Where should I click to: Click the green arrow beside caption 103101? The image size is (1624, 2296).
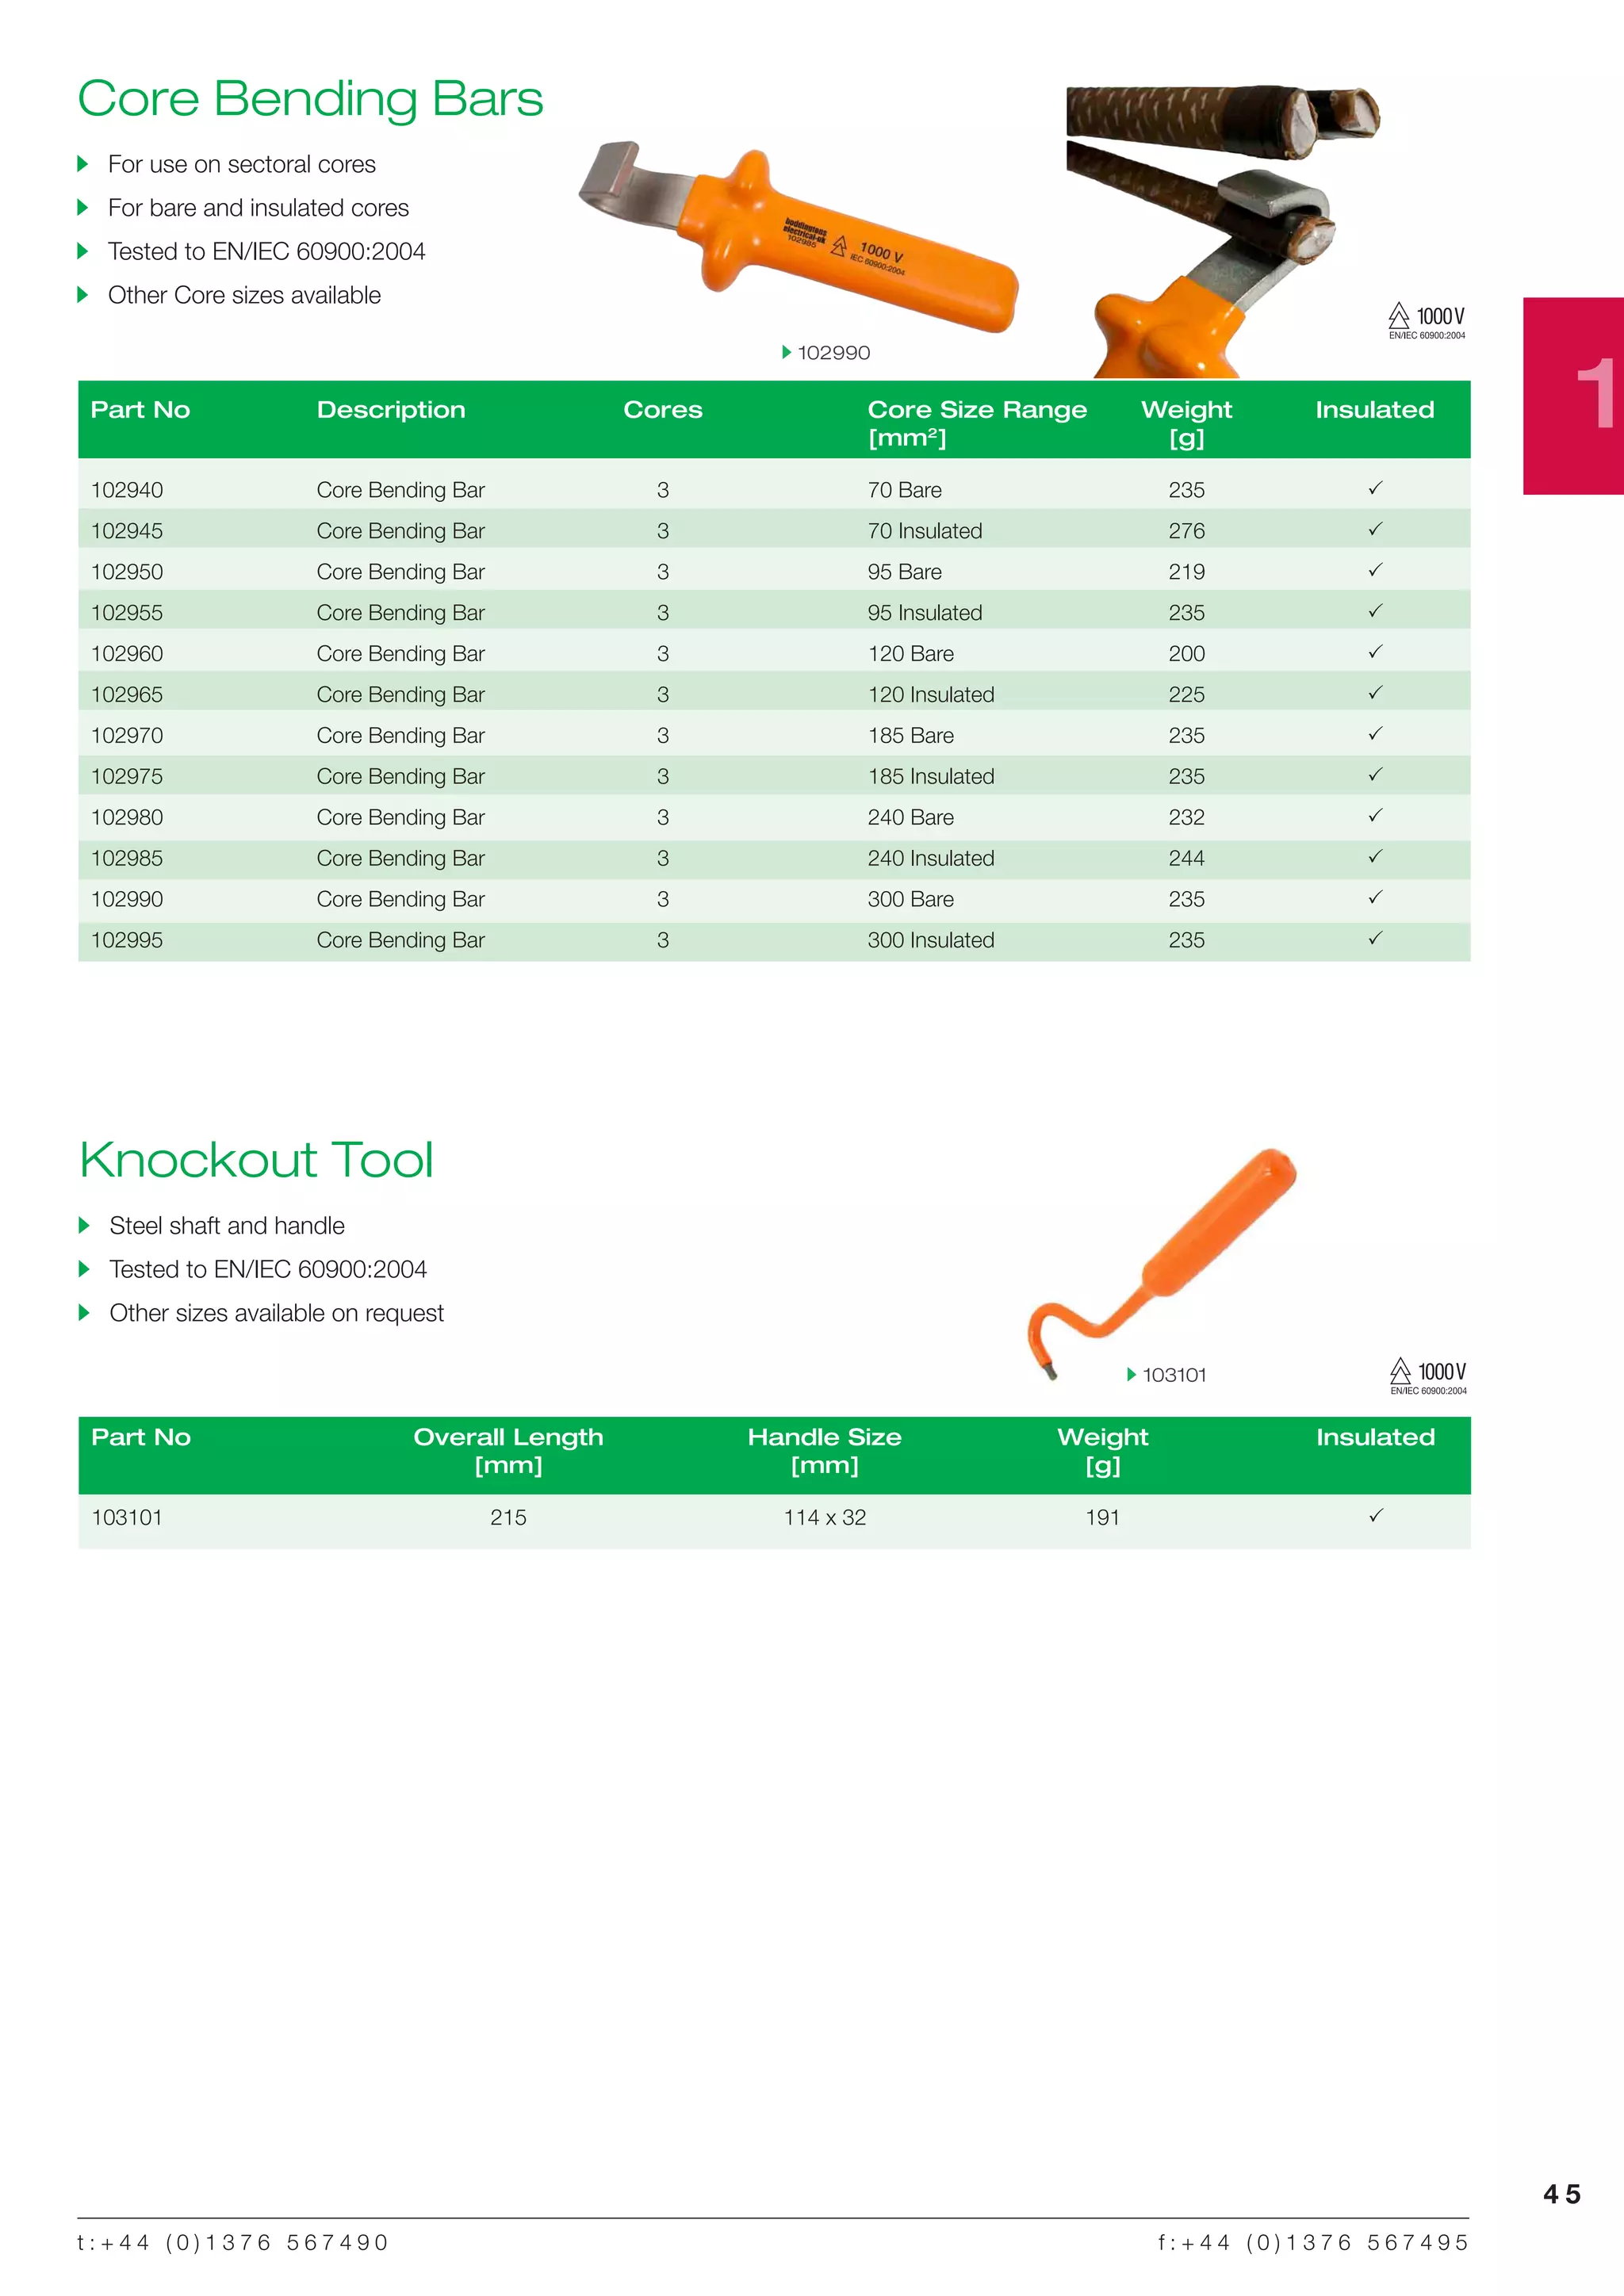tap(1131, 1374)
